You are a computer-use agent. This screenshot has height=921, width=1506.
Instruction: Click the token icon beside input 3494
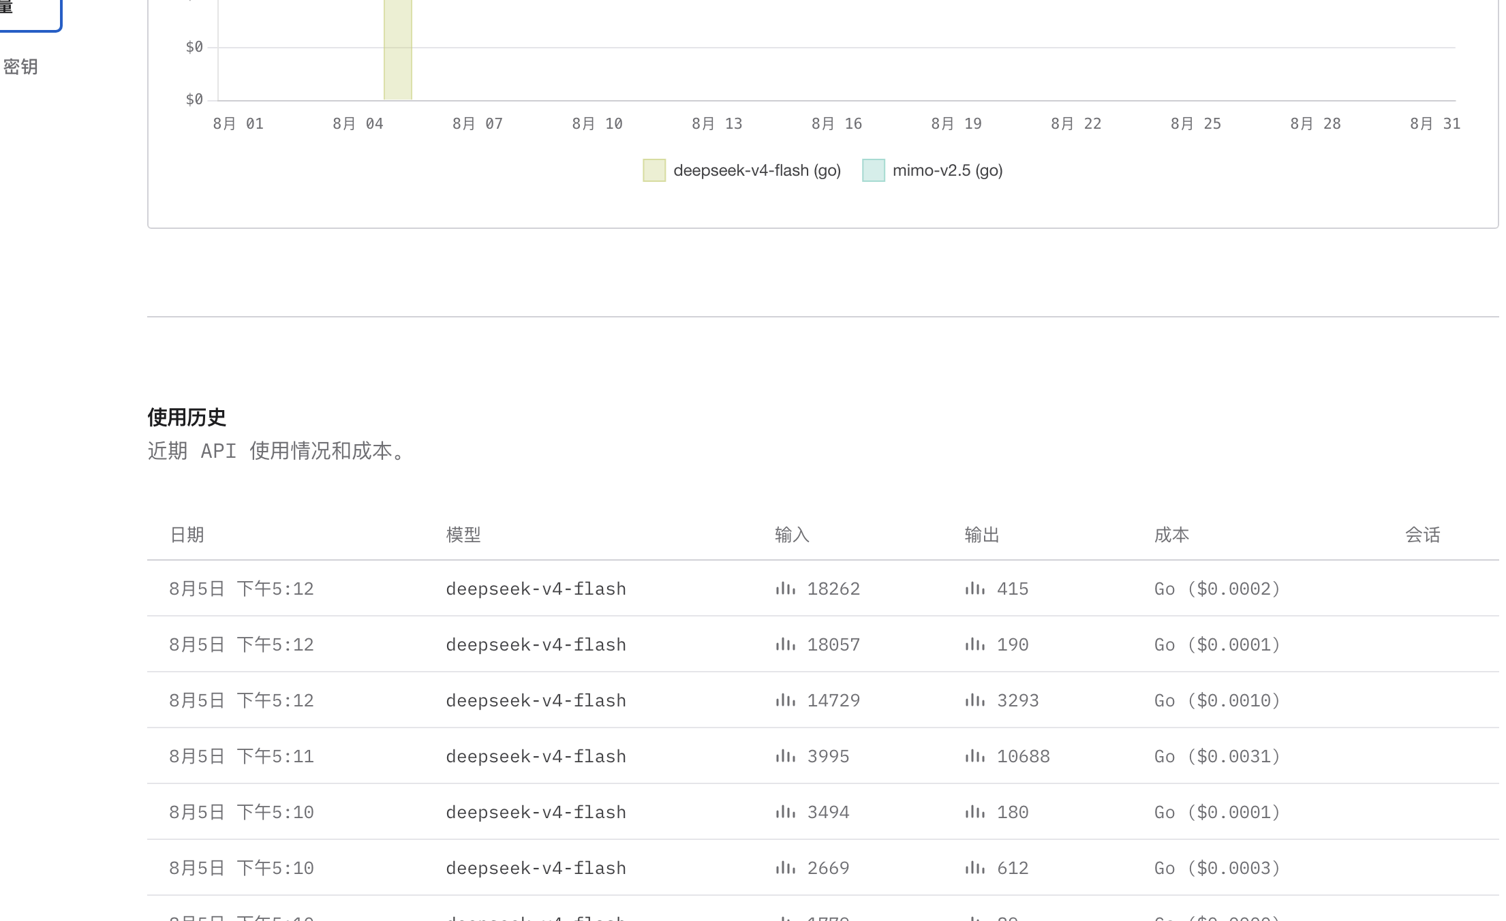[786, 812]
